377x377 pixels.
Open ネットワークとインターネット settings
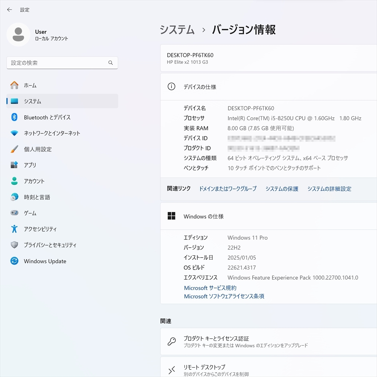[x=62, y=133]
